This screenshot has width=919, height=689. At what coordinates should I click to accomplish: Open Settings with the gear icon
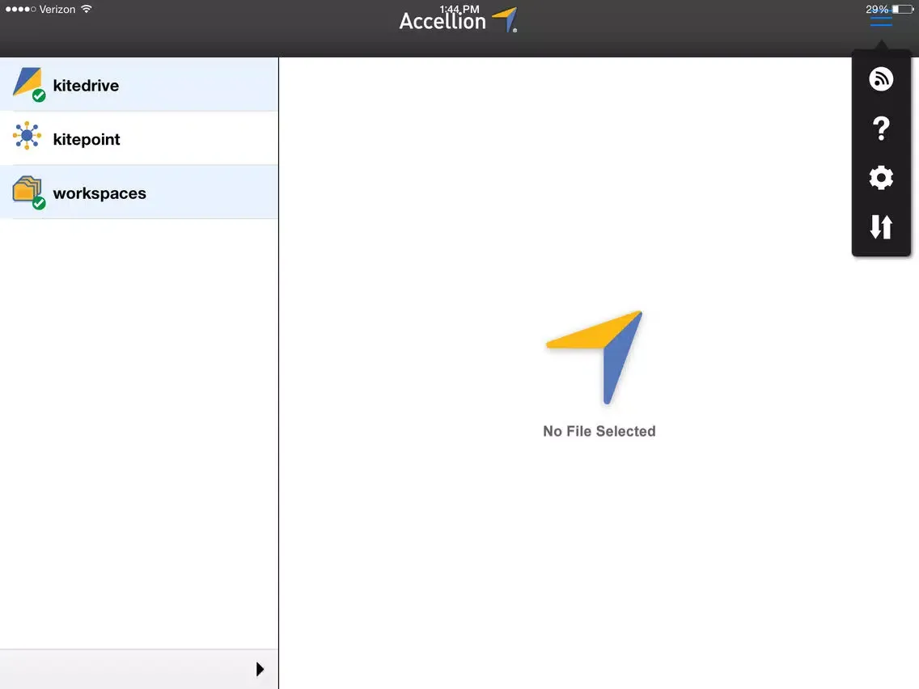(881, 178)
